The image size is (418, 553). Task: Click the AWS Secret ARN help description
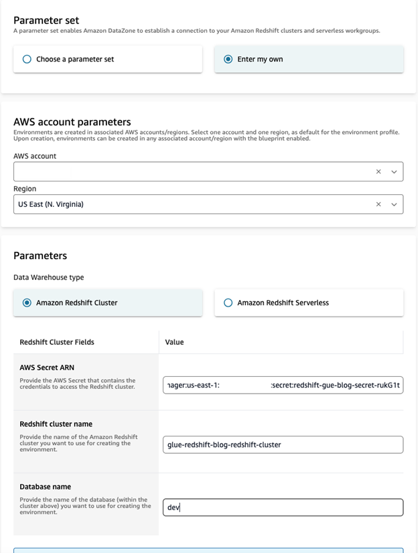coord(78,384)
